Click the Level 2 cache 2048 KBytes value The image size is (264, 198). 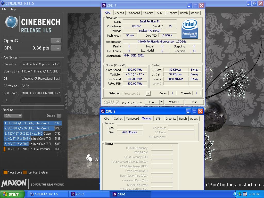point(175,79)
